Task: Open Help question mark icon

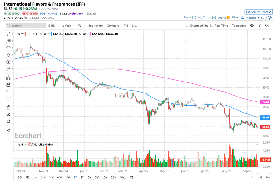Action: coord(270,18)
